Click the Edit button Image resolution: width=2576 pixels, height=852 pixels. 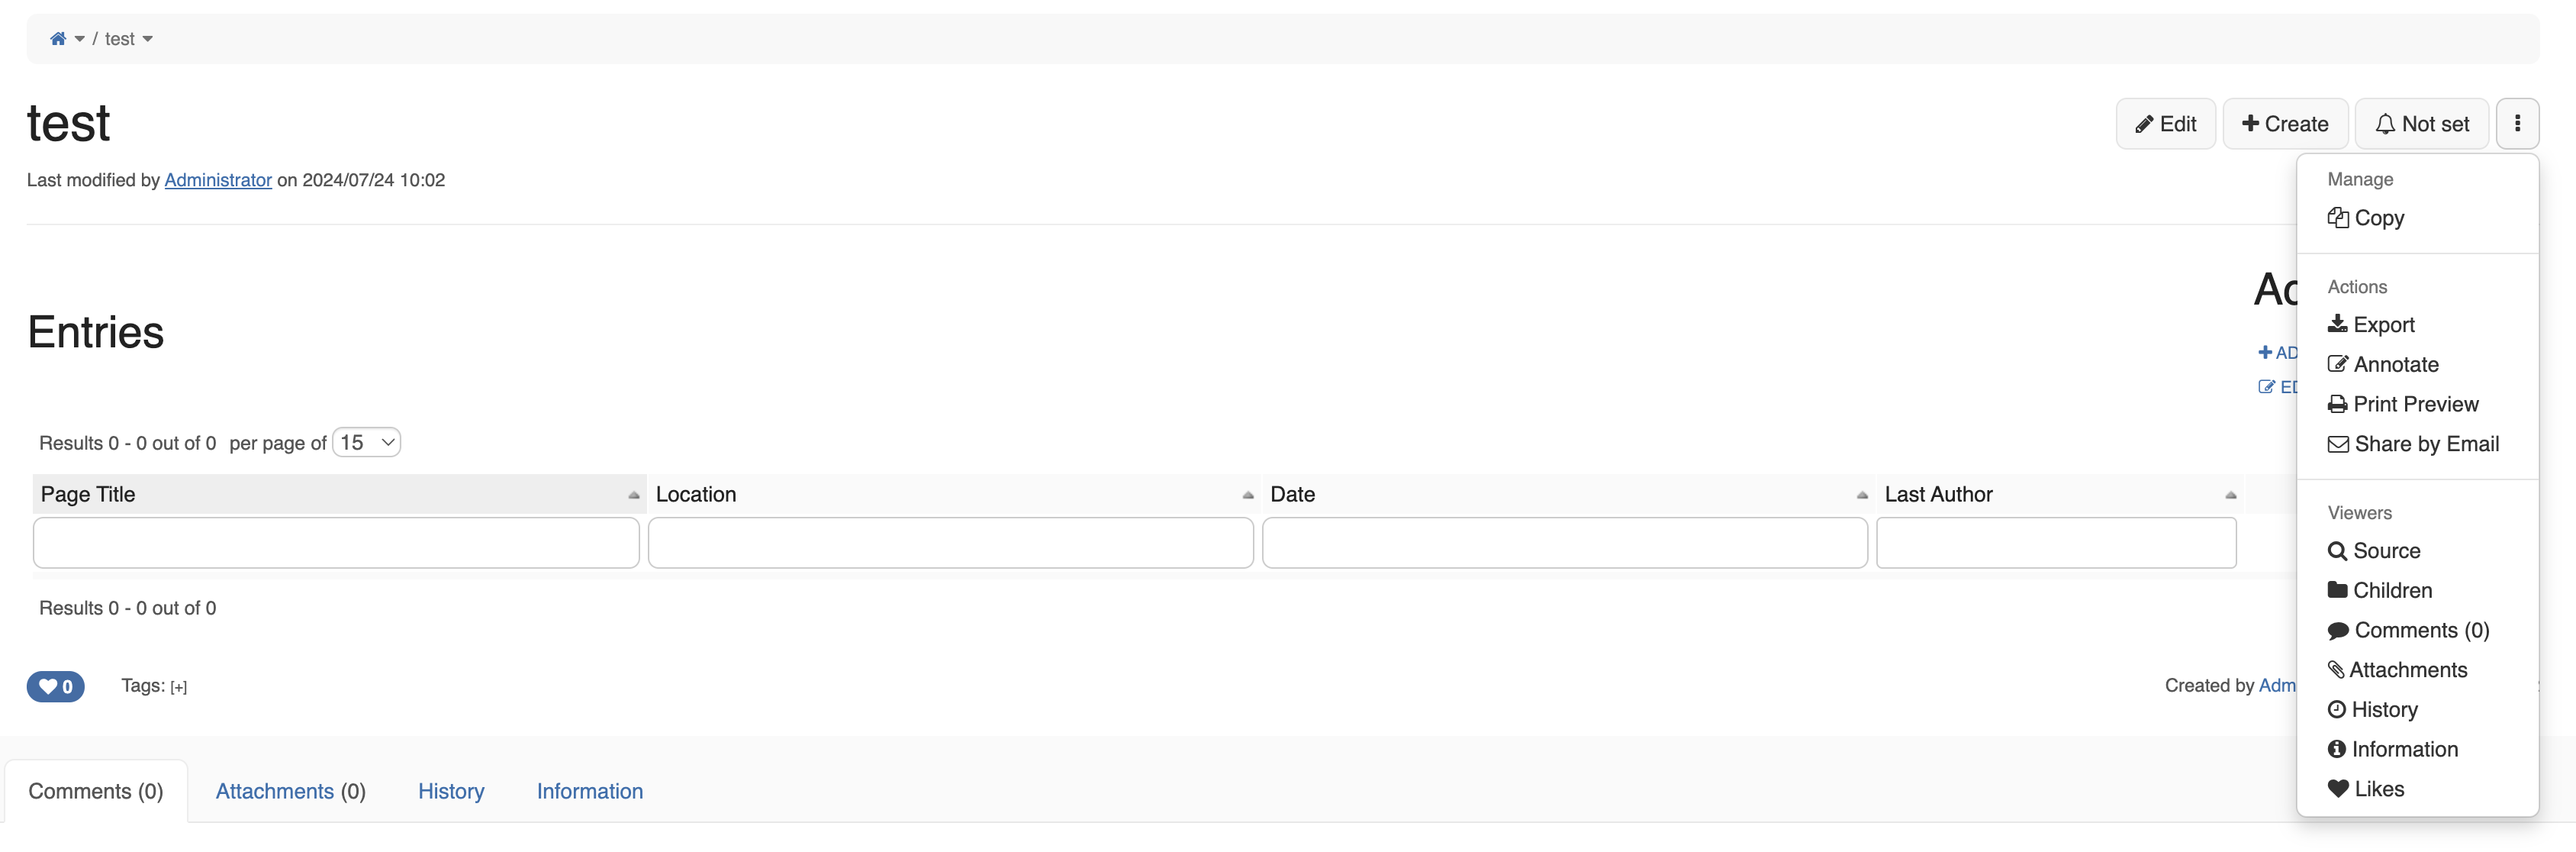point(2165,124)
